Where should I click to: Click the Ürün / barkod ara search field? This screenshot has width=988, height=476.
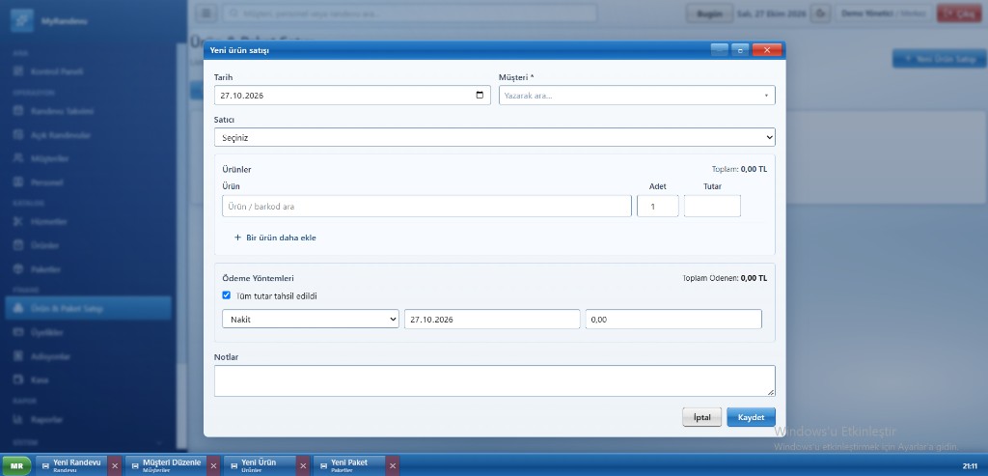[426, 207]
